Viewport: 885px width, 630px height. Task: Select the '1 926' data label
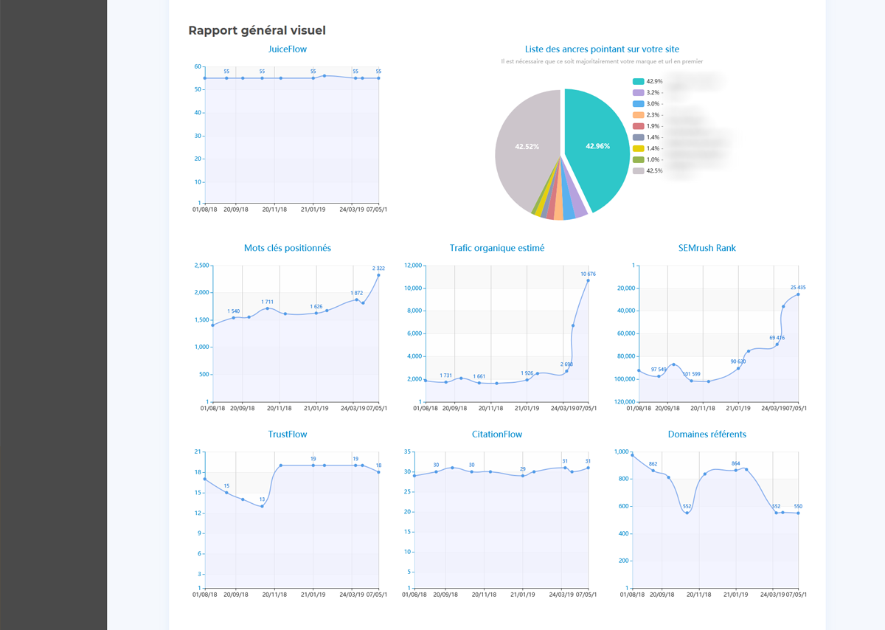point(527,373)
